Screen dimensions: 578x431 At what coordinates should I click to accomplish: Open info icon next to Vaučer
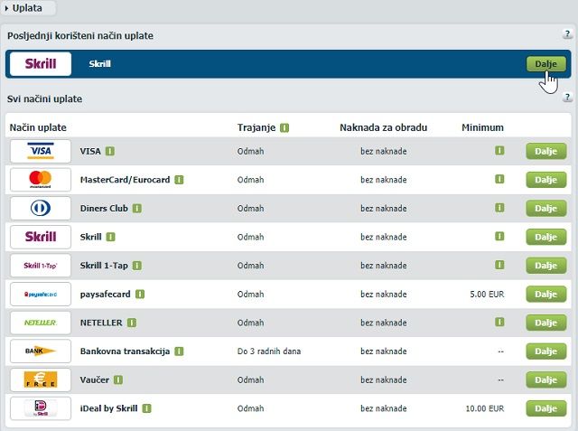click(x=118, y=379)
